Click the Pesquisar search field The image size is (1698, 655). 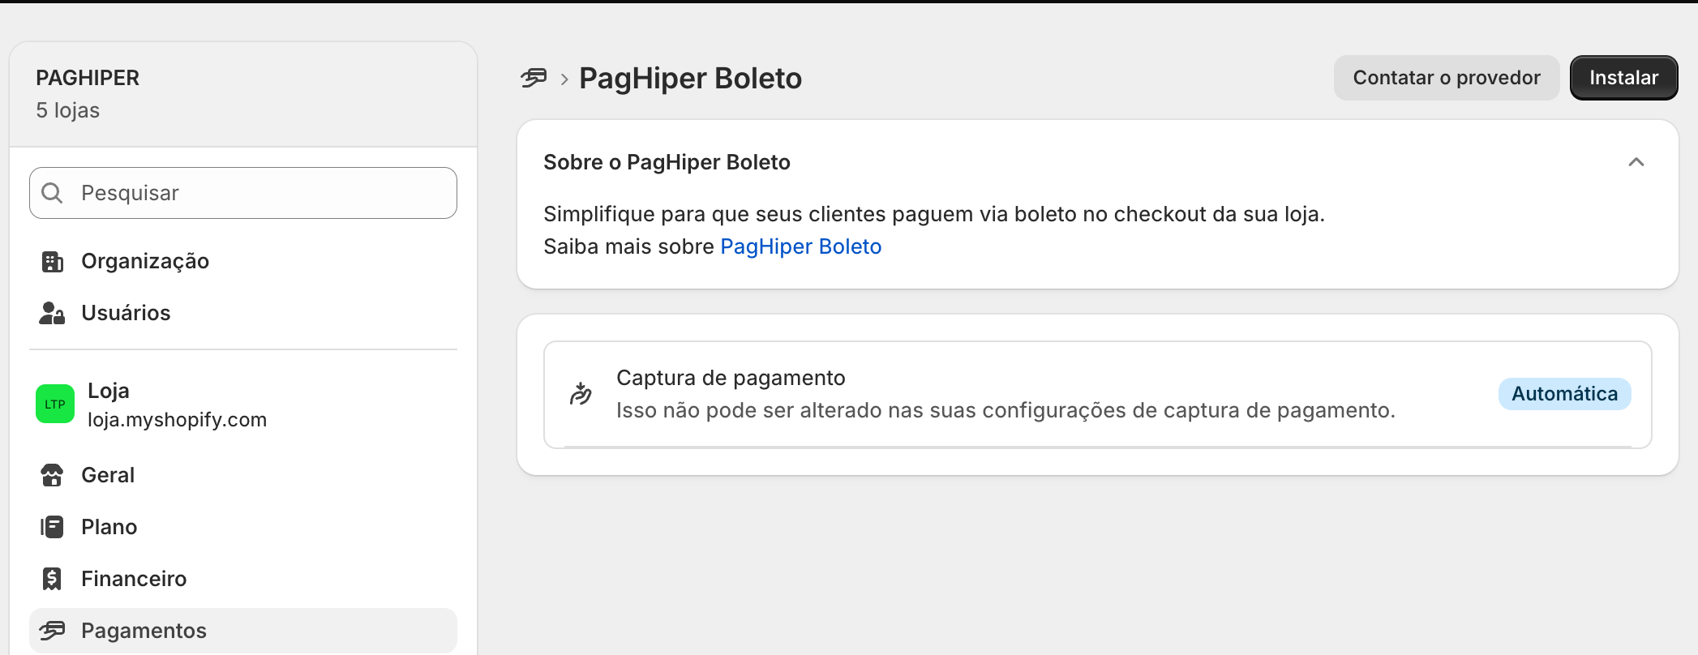point(243,193)
